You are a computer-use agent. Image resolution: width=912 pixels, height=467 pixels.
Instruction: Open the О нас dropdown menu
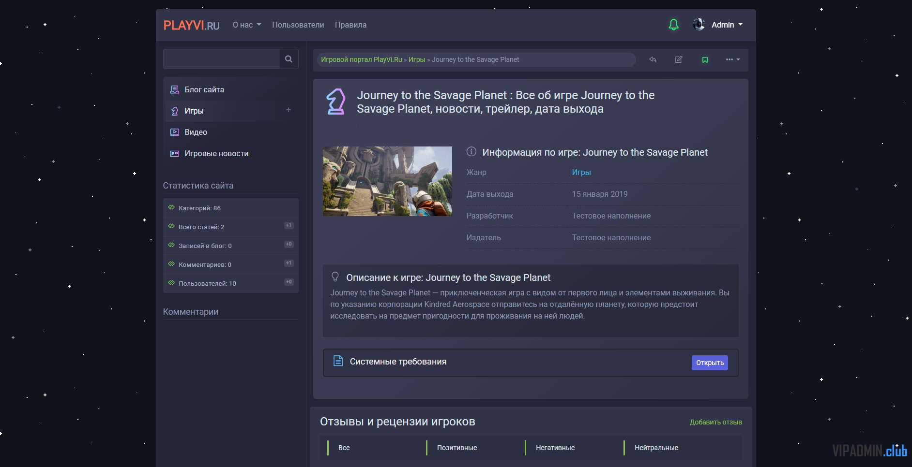pyautogui.click(x=247, y=25)
